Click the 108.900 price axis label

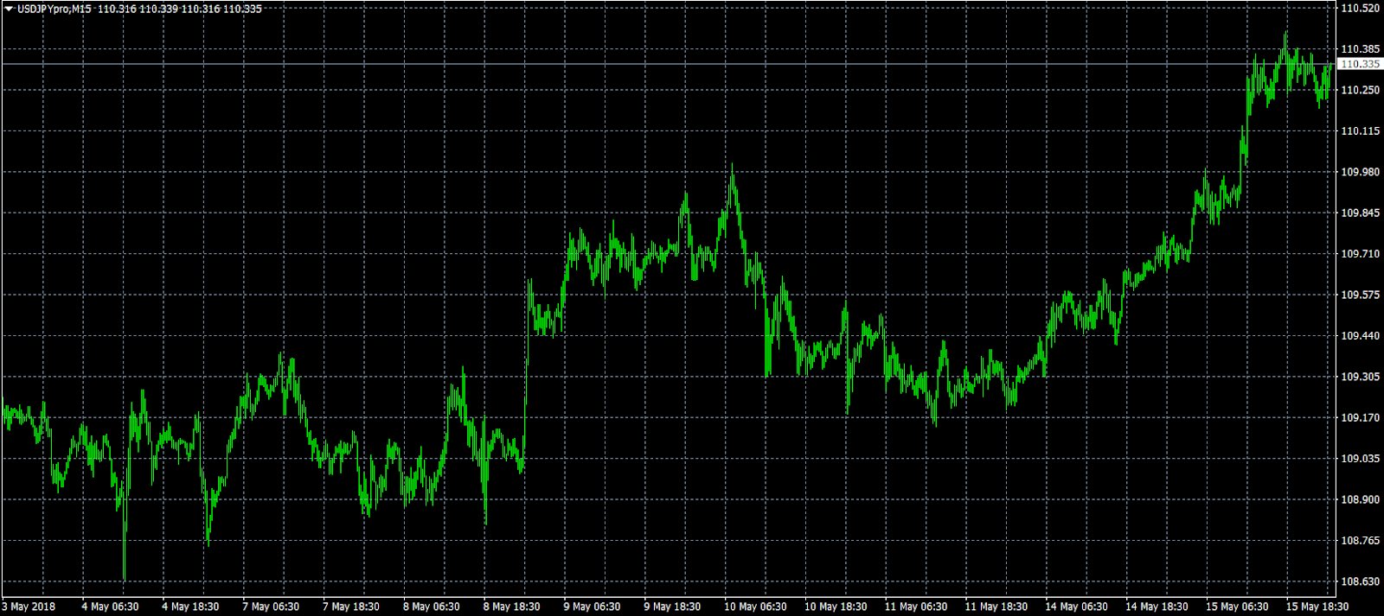tap(1360, 499)
